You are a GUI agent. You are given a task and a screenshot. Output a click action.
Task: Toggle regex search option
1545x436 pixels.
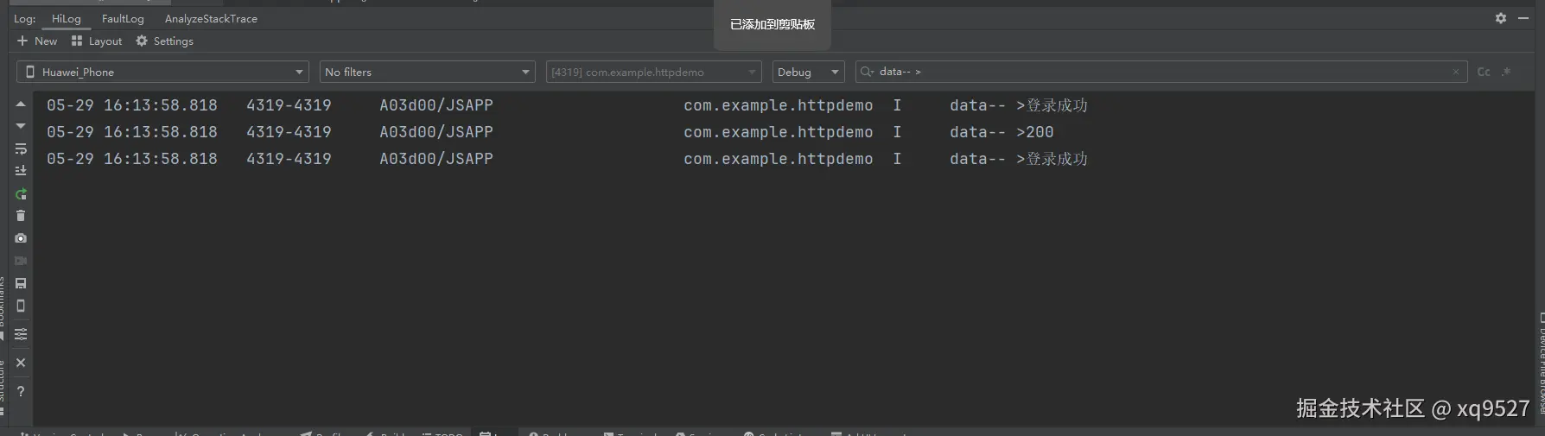pos(1506,72)
